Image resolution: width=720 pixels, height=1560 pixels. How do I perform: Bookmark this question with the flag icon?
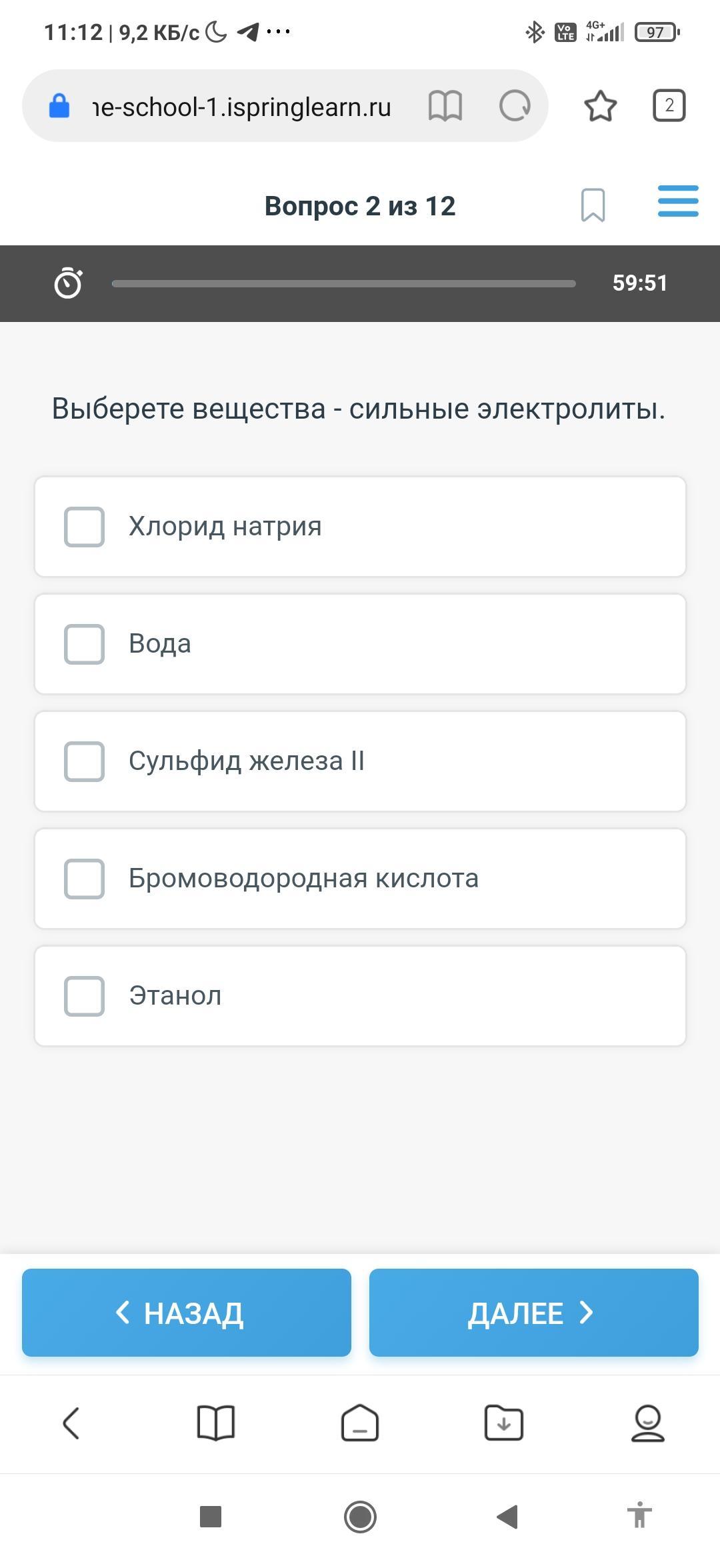click(593, 205)
